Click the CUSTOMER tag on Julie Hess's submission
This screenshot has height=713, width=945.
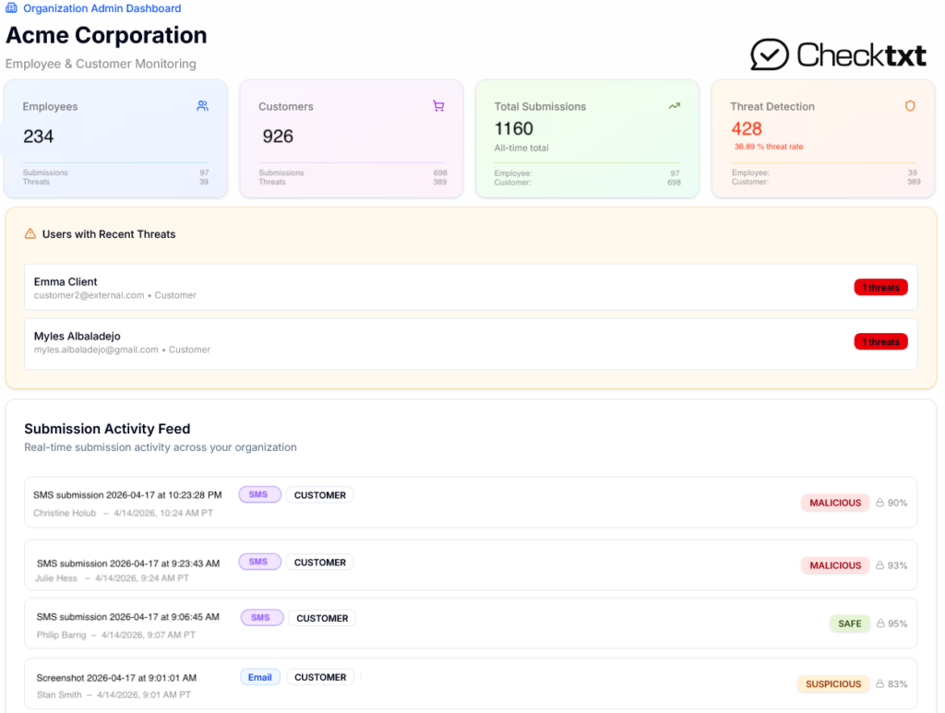[321, 562]
